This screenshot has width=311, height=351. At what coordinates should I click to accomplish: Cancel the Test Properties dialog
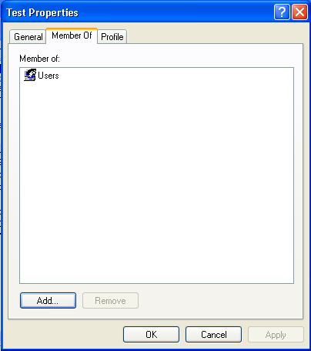point(213,335)
